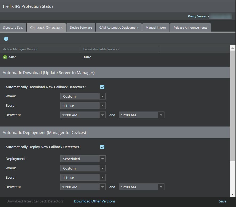This screenshot has height=207, width=236.
Task: Open download Between start time dropdown
Action: pyautogui.click(x=83, y=115)
